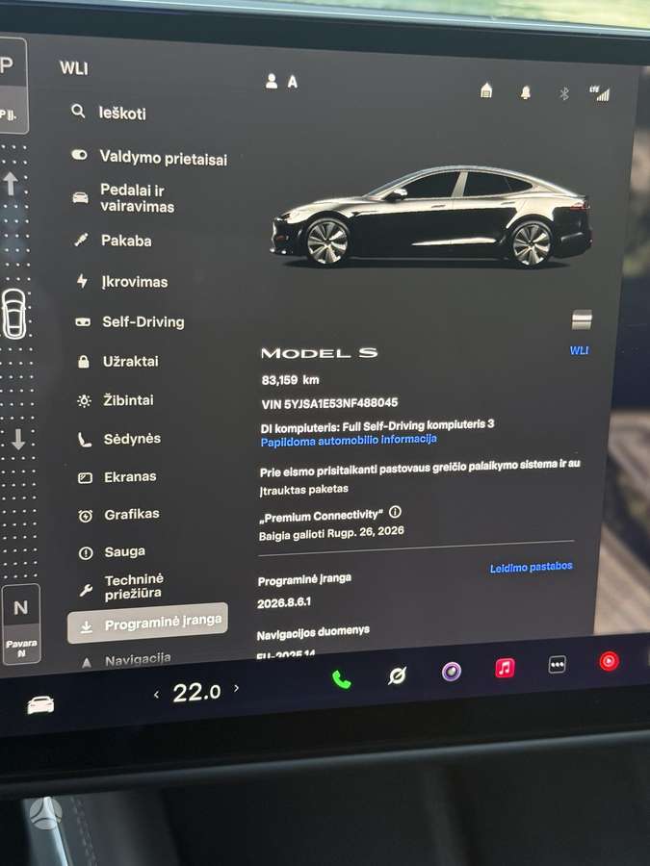The height and width of the screenshot is (866, 650).
Task: Click the blue WLI car name link
Action: pyautogui.click(x=580, y=350)
